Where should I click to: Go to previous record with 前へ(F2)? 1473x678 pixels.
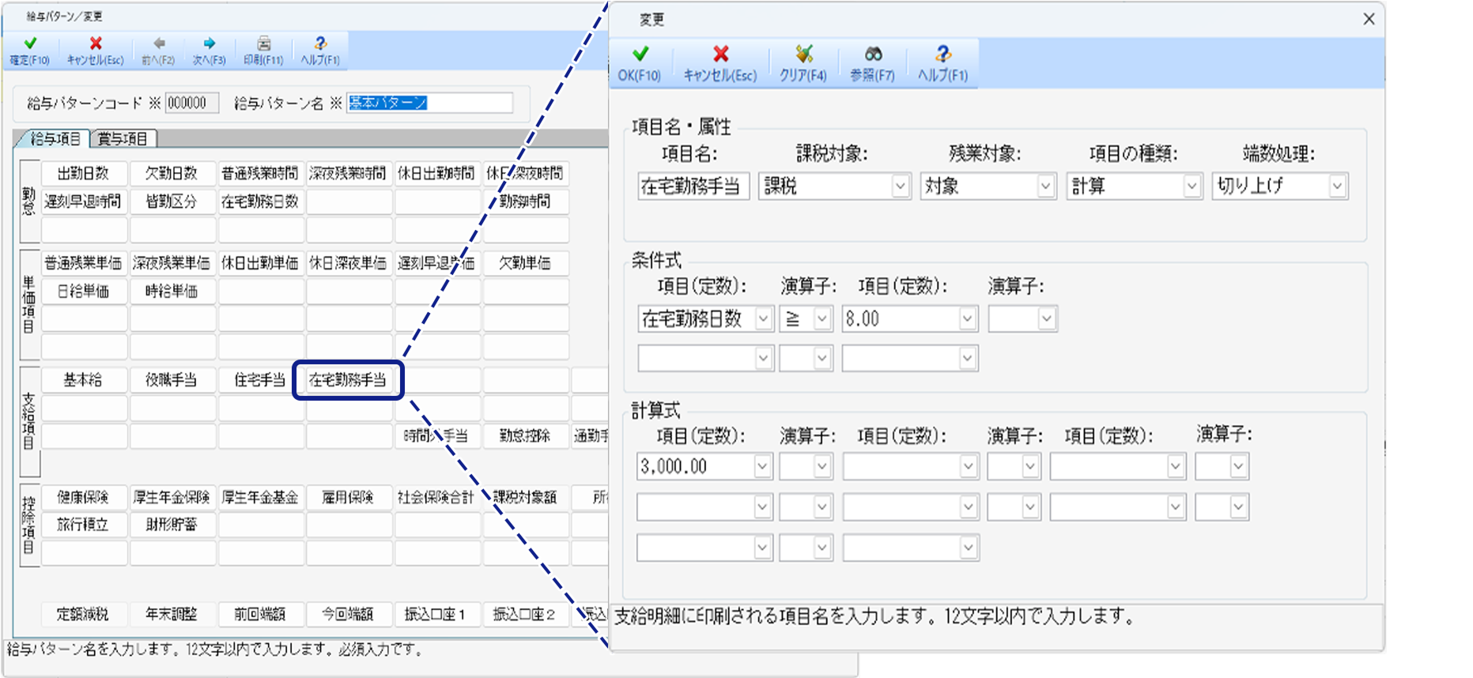coord(158,51)
